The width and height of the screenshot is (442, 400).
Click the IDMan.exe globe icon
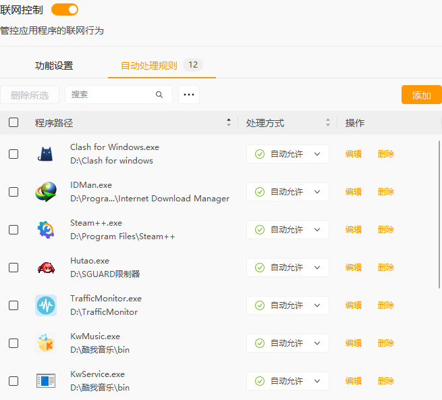click(46, 192)
